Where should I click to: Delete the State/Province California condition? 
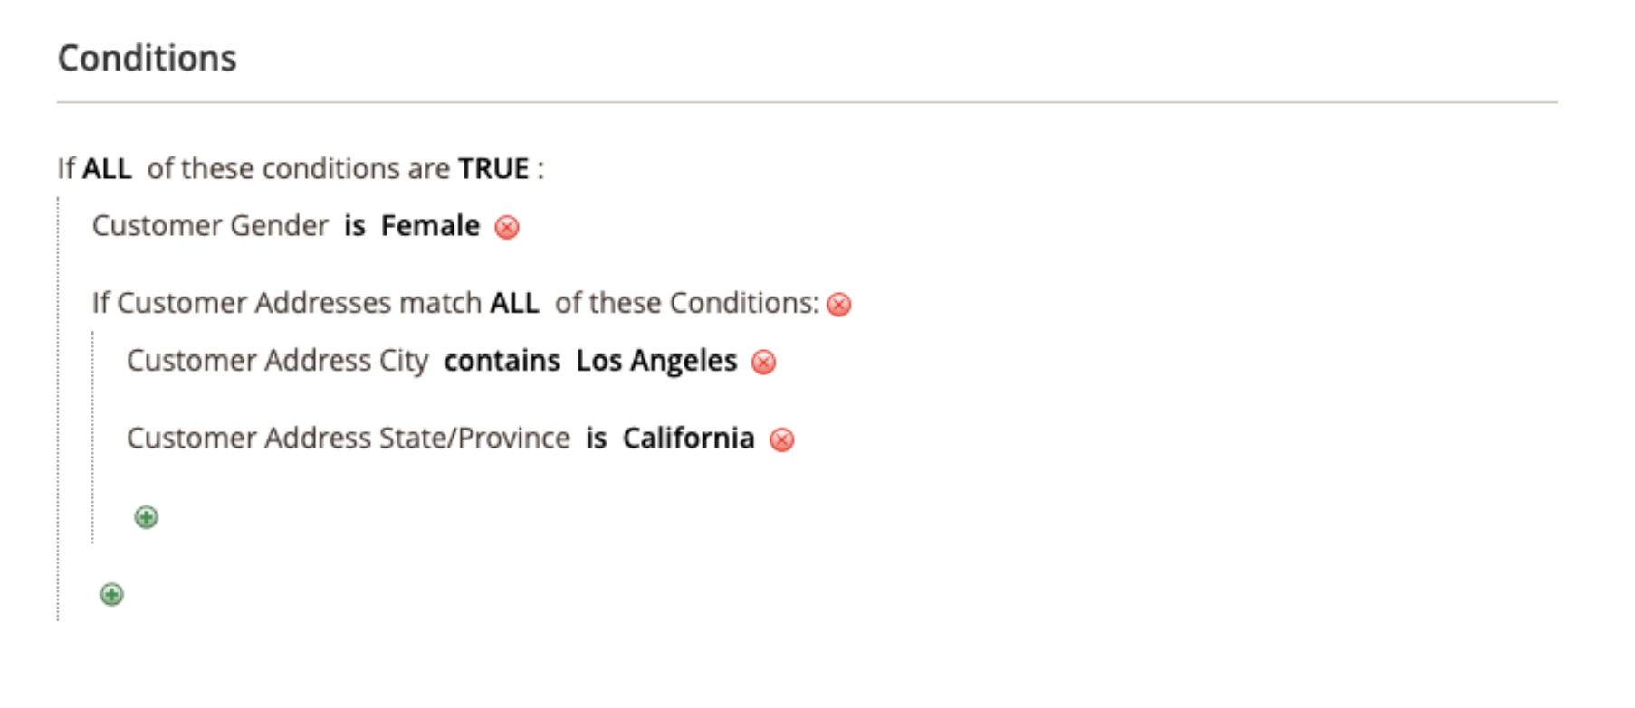pos(781,440)
